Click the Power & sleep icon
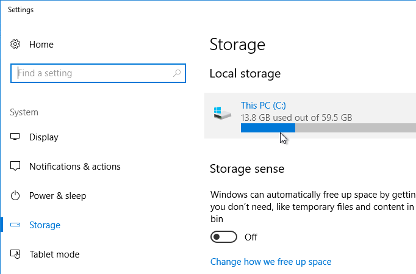 click(x=16, y=196)
